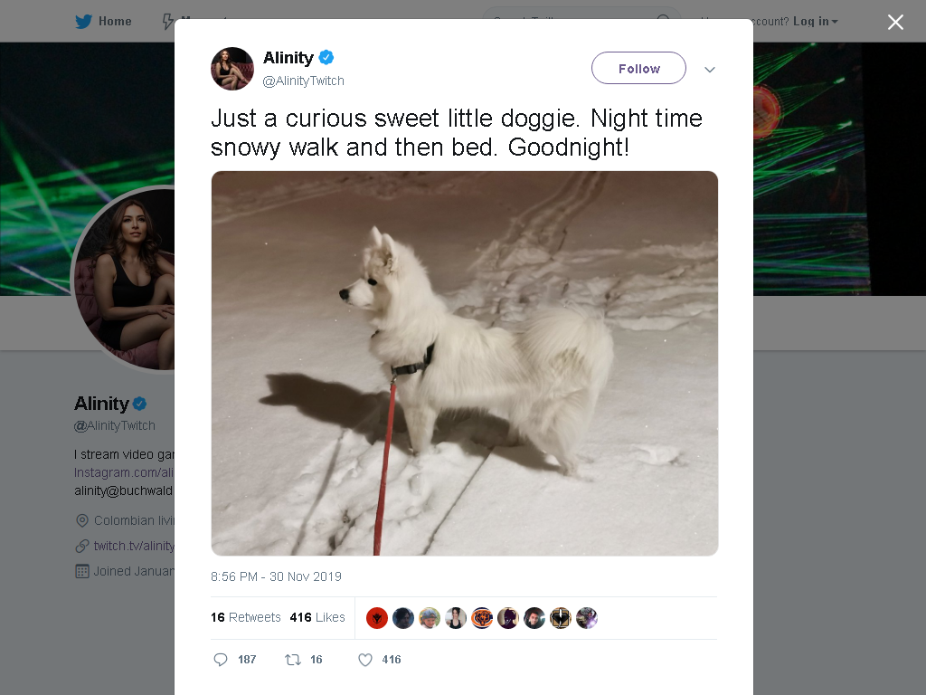926x695 pixels.
Task: Click the Bears logo liker avatar
Action: tap(482, 618)
